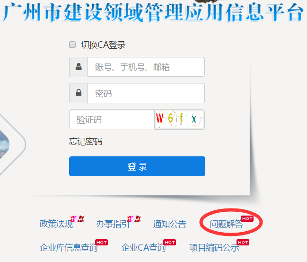The height and width of the screenshot is (262, 307).
Task: Toggle the 切换CA登录 checkbox
Action: pos(72,45)
